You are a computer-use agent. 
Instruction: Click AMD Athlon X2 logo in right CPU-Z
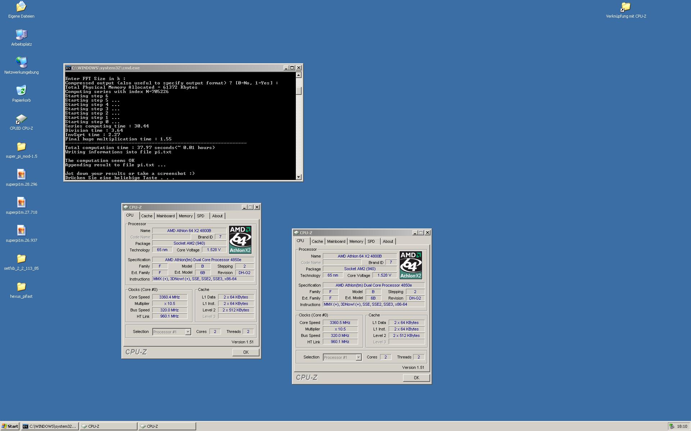(411, 265)
